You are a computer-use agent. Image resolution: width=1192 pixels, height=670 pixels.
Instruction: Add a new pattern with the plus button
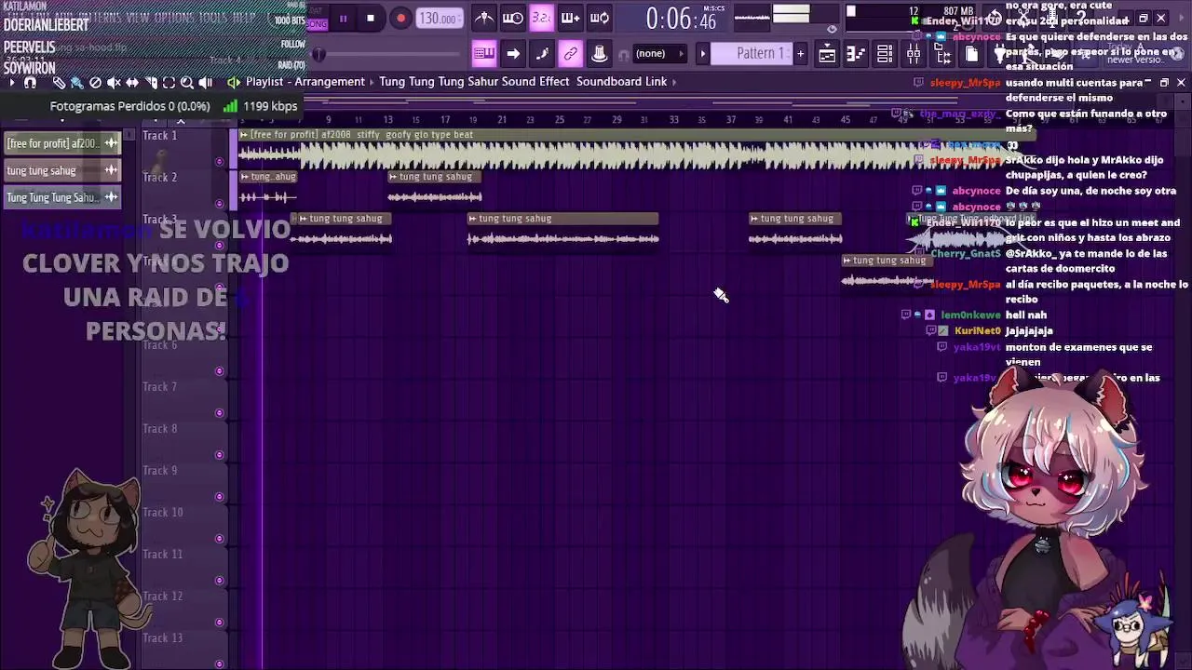click(800, 53)
